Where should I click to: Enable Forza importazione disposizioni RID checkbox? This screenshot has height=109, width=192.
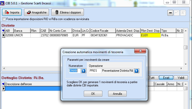[4, 19]
